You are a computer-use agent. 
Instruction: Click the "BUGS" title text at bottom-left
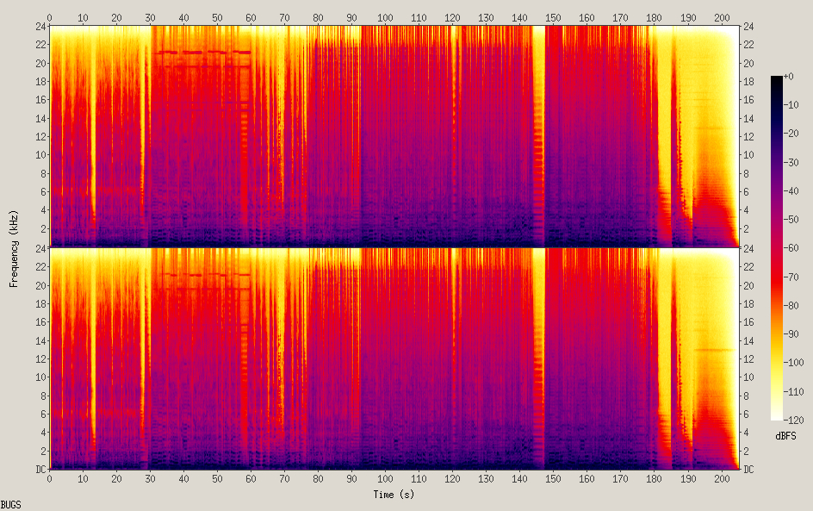11,504
